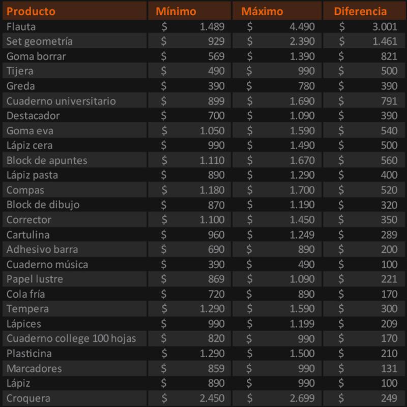The width and height of the screenshot is (407, 407).
Task: Select Plasticina maximum price 1.500
Action: point(302,354)
